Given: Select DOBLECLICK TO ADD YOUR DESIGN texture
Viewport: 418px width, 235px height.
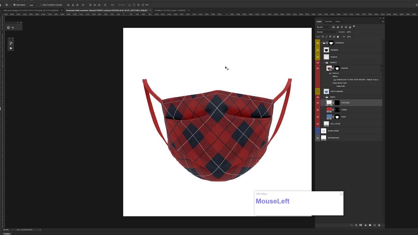Looking at the screenshot, I should (x=357, y=80).
